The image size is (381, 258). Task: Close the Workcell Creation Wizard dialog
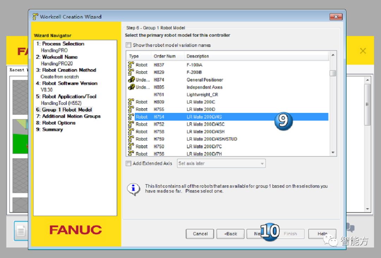tap(336, 17)
